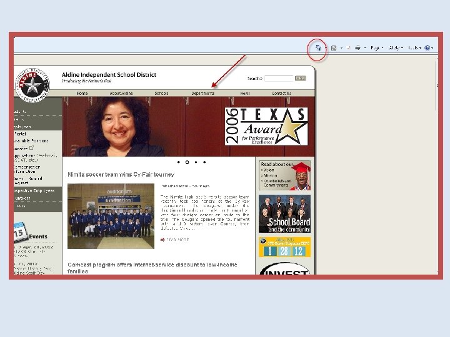Image resolution: width=450 pixels, height=337 pixels.
Task: Select the fourth carousel slide dot
Action: [204, 162]
